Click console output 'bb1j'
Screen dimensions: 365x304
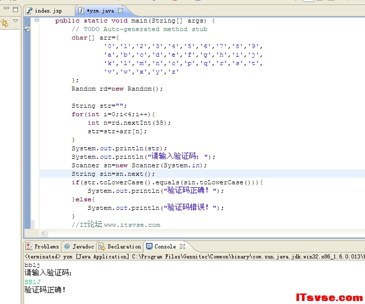tap(32, 265)
